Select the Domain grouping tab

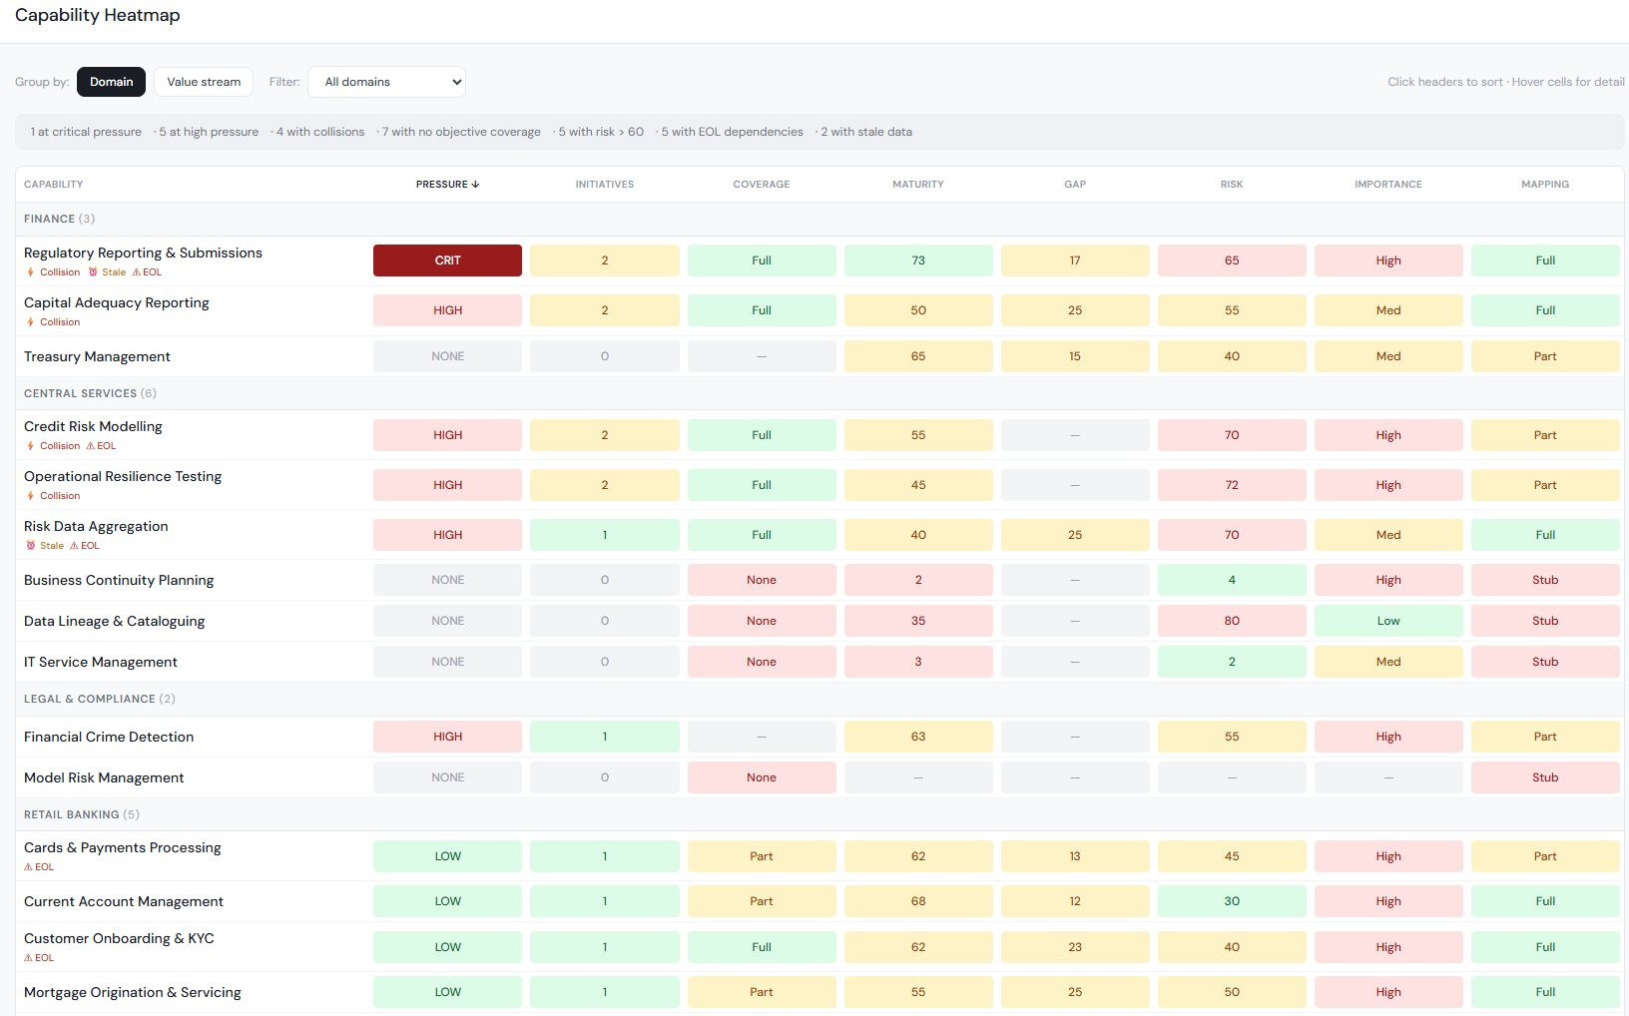[x=111, y=81]
